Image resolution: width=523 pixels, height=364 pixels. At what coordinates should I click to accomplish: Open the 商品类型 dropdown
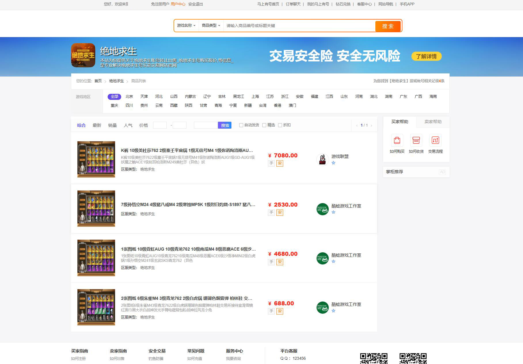(211, 26)
